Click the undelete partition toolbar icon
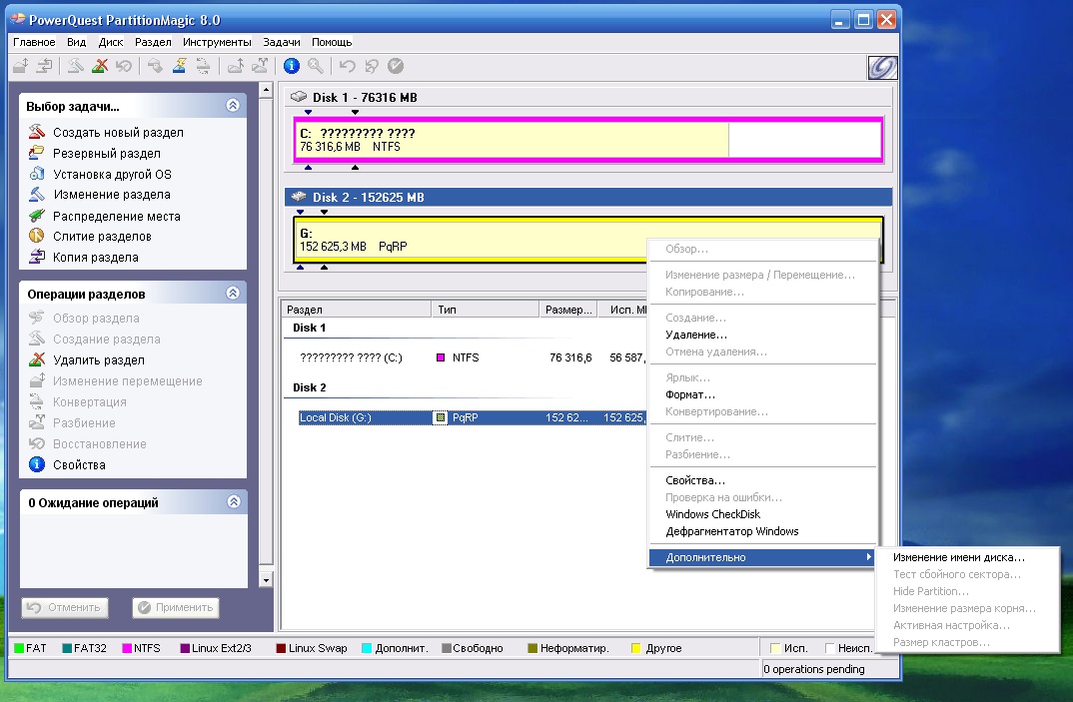The width and height of the screenshot is (1073, 702). click(124, 66)
